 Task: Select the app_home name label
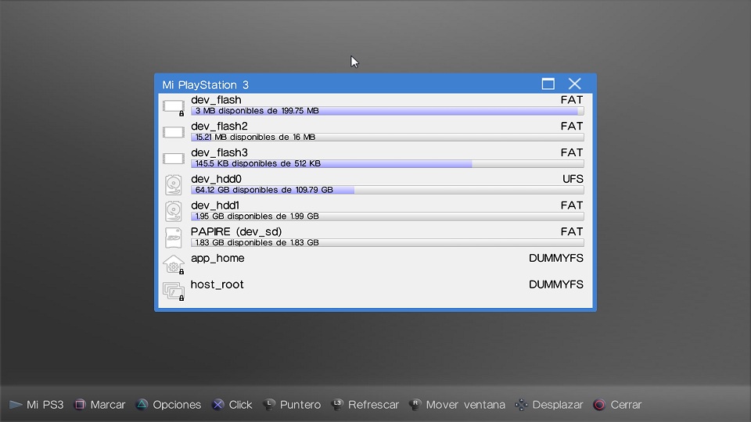(217, 259)
